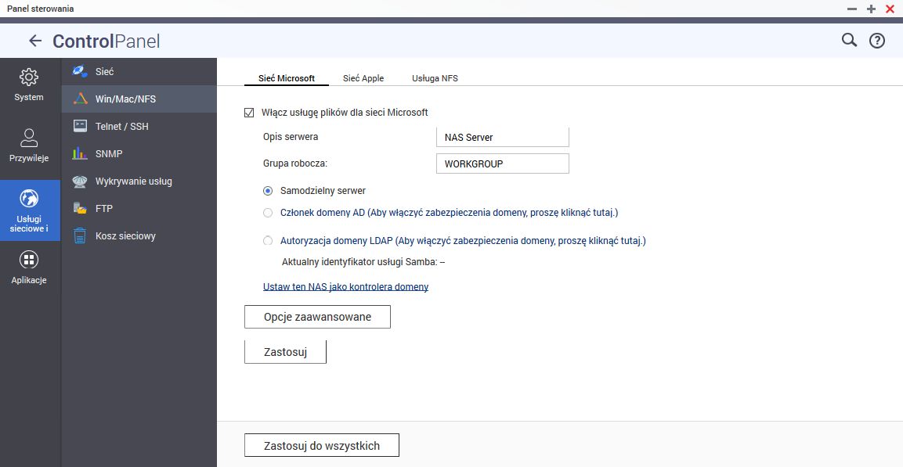The width and height of the screenshot is (903, 467).
Task: Click the back arrow next to ControlPanel
Action: tap(35, 40)
